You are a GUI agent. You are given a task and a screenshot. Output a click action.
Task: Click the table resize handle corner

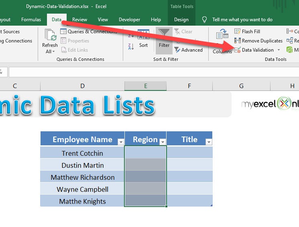[211, 205]
